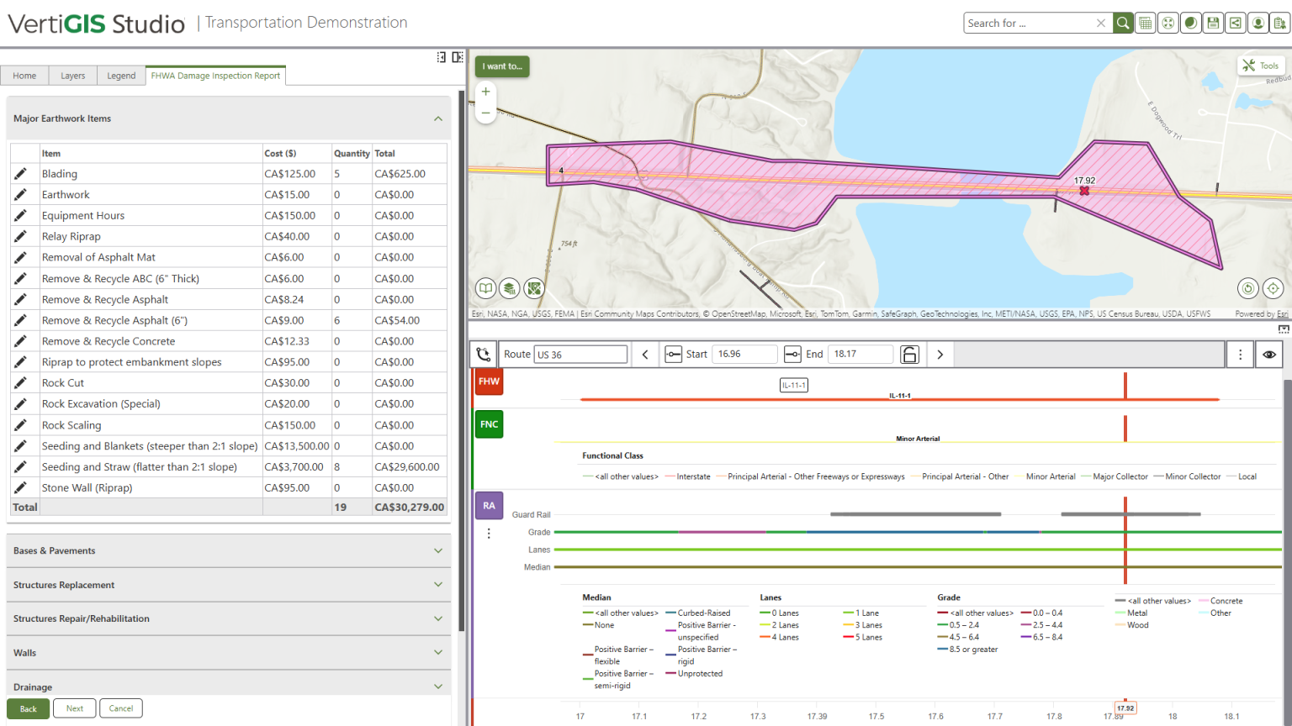Screen dimensions: 1292x726
Task: Open the user profile icon
Action: point(1258,24)
